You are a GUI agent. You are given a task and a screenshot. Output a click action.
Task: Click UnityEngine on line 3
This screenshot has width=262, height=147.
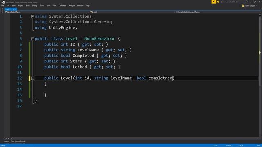pyautogui.click(x=62, y=27)
